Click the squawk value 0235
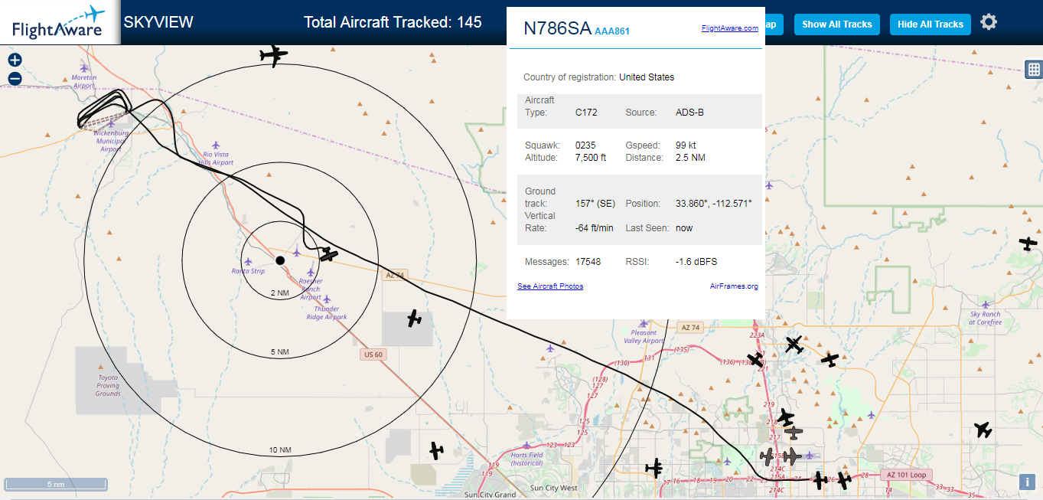This screenshot has height=500, width=1043. [x=585, y=145]
